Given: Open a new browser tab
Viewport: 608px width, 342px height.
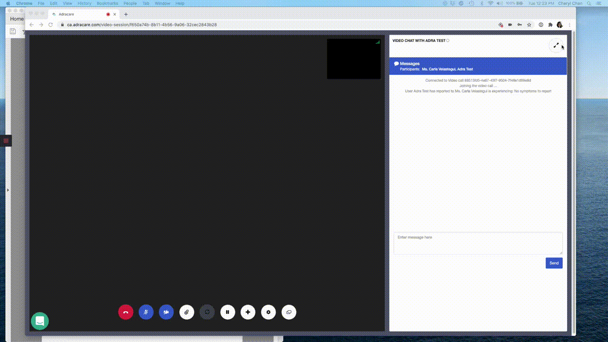Looking at the screenshot, I should [x=126, y=14].
